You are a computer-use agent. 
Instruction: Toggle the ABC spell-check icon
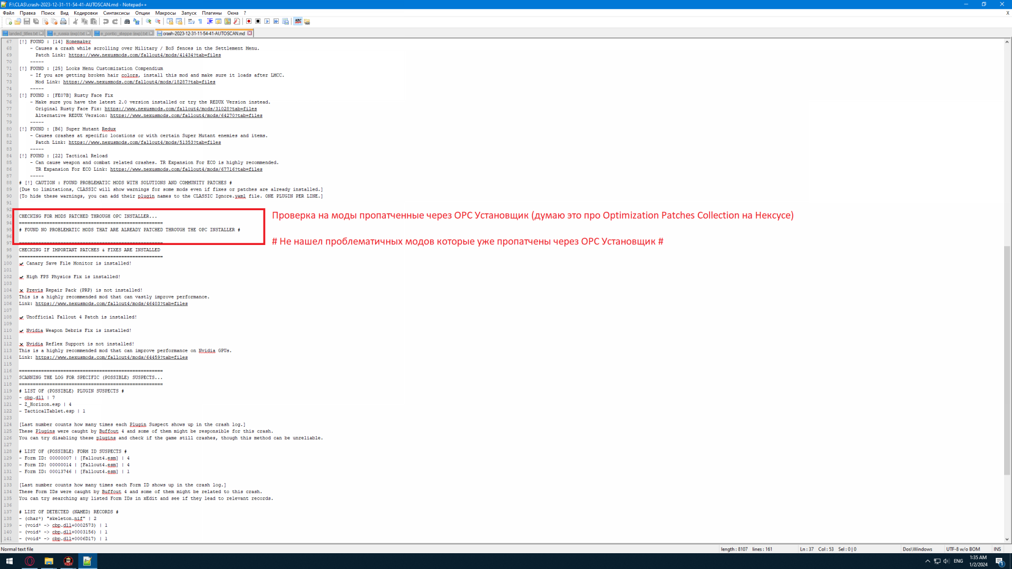tap(298, 22)
